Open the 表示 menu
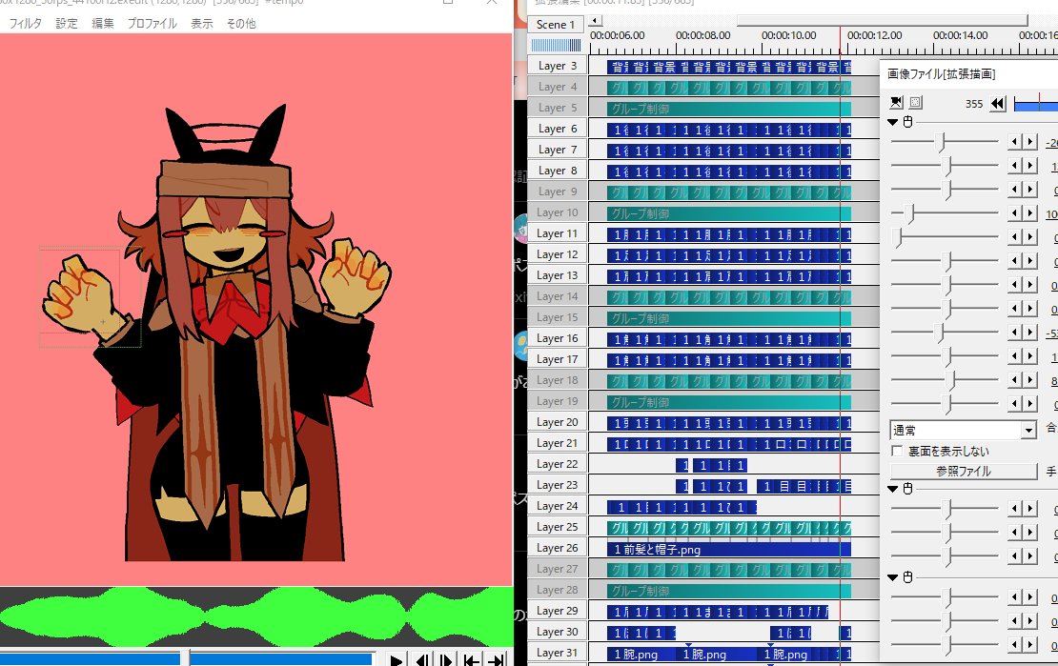The image size is (1058, 666). pos(202,23)
